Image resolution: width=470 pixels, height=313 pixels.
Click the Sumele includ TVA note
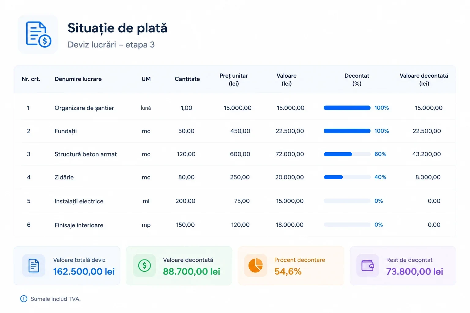coord(56,299)
